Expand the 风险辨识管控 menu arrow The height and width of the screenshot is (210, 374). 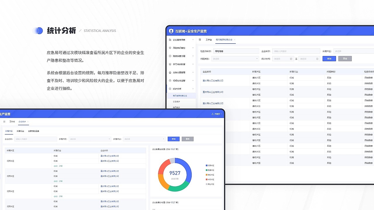click(193, 48)
